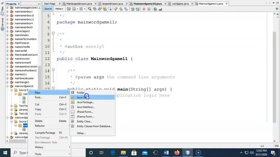Click Shift Line Right toolbar icon

(137, 9)
